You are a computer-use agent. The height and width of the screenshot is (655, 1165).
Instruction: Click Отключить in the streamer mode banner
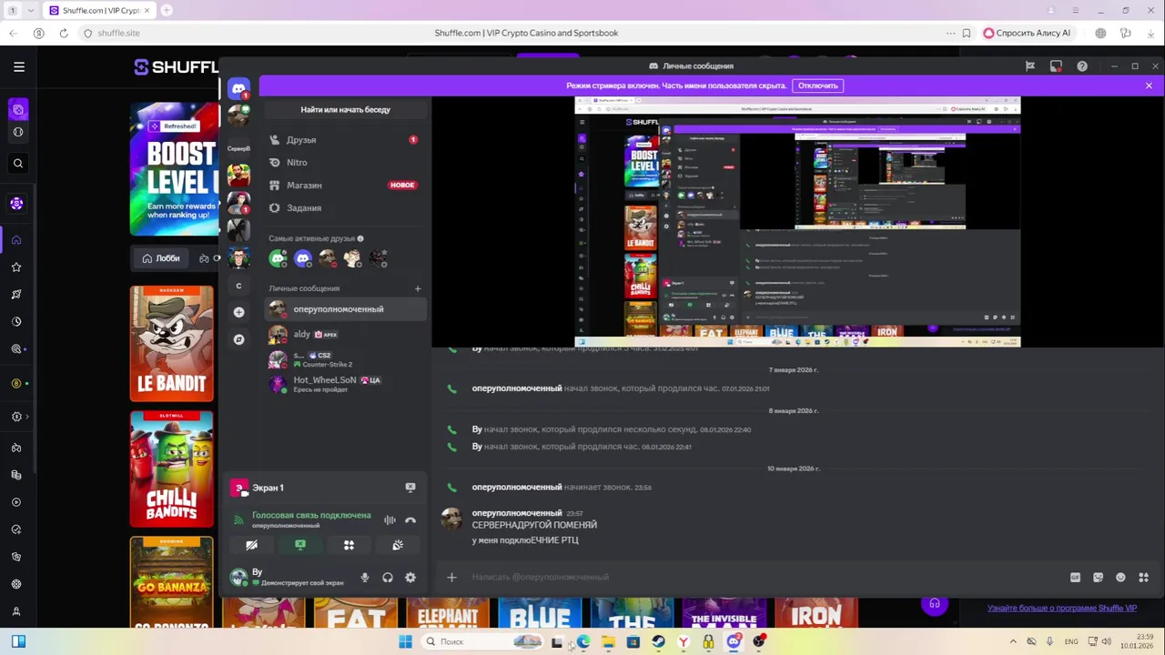point(817,86)
